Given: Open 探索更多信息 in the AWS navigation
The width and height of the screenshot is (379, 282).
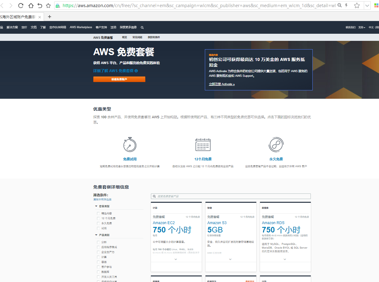Looking at the screenshot, I should 128,27.
